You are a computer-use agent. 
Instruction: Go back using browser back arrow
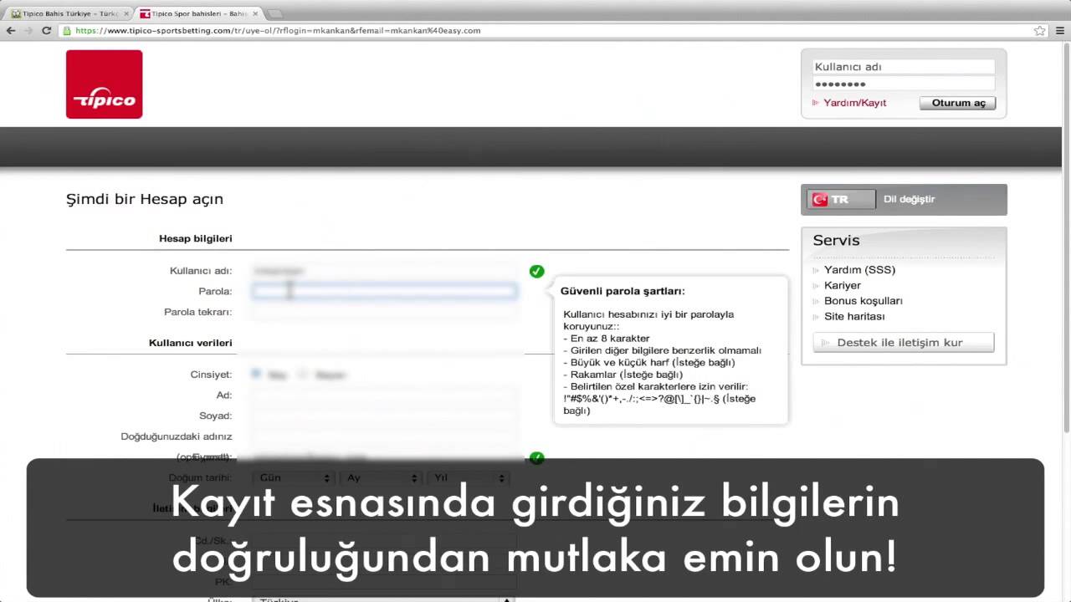[11, 30]
